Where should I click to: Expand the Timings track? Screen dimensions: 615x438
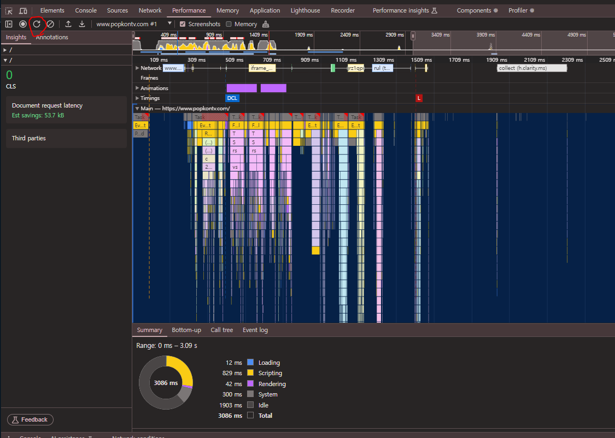click(137, 98)
